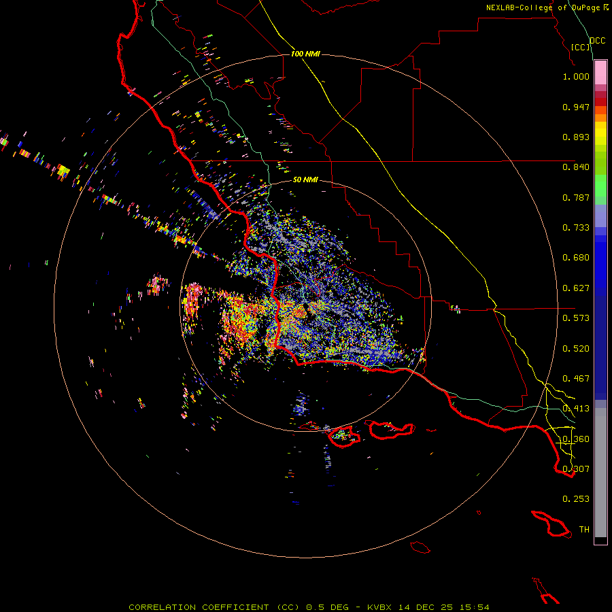Viewport: 612px width, 612px height.
Task: Click the 15:54 time stamp
Action: click(x=474, y=607)
